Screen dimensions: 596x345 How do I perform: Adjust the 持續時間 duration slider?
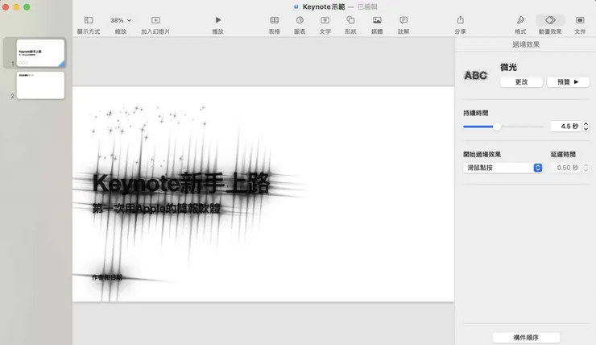coord(497,127)
